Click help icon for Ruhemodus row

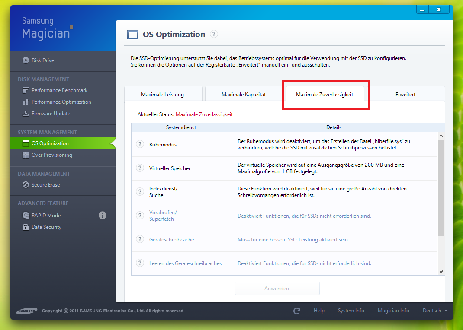[x=140, y=144]
